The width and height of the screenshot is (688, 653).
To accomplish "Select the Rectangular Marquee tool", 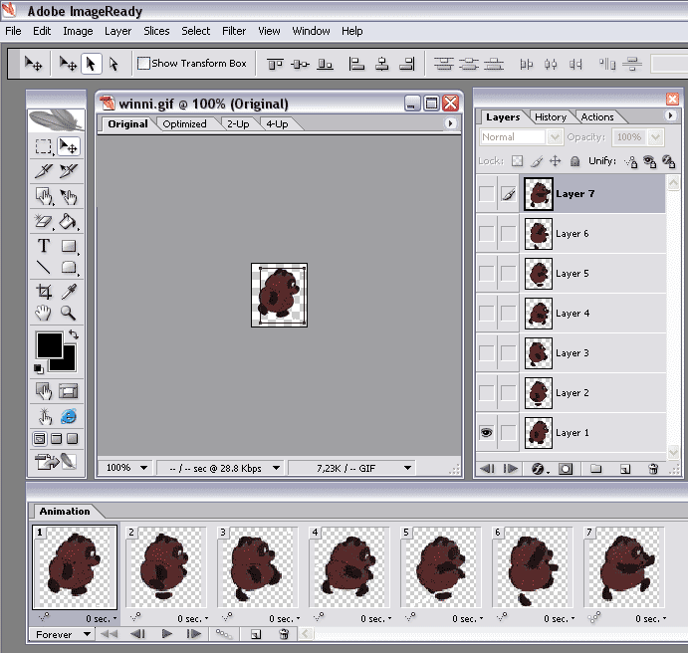I will (x=44, y=146).
